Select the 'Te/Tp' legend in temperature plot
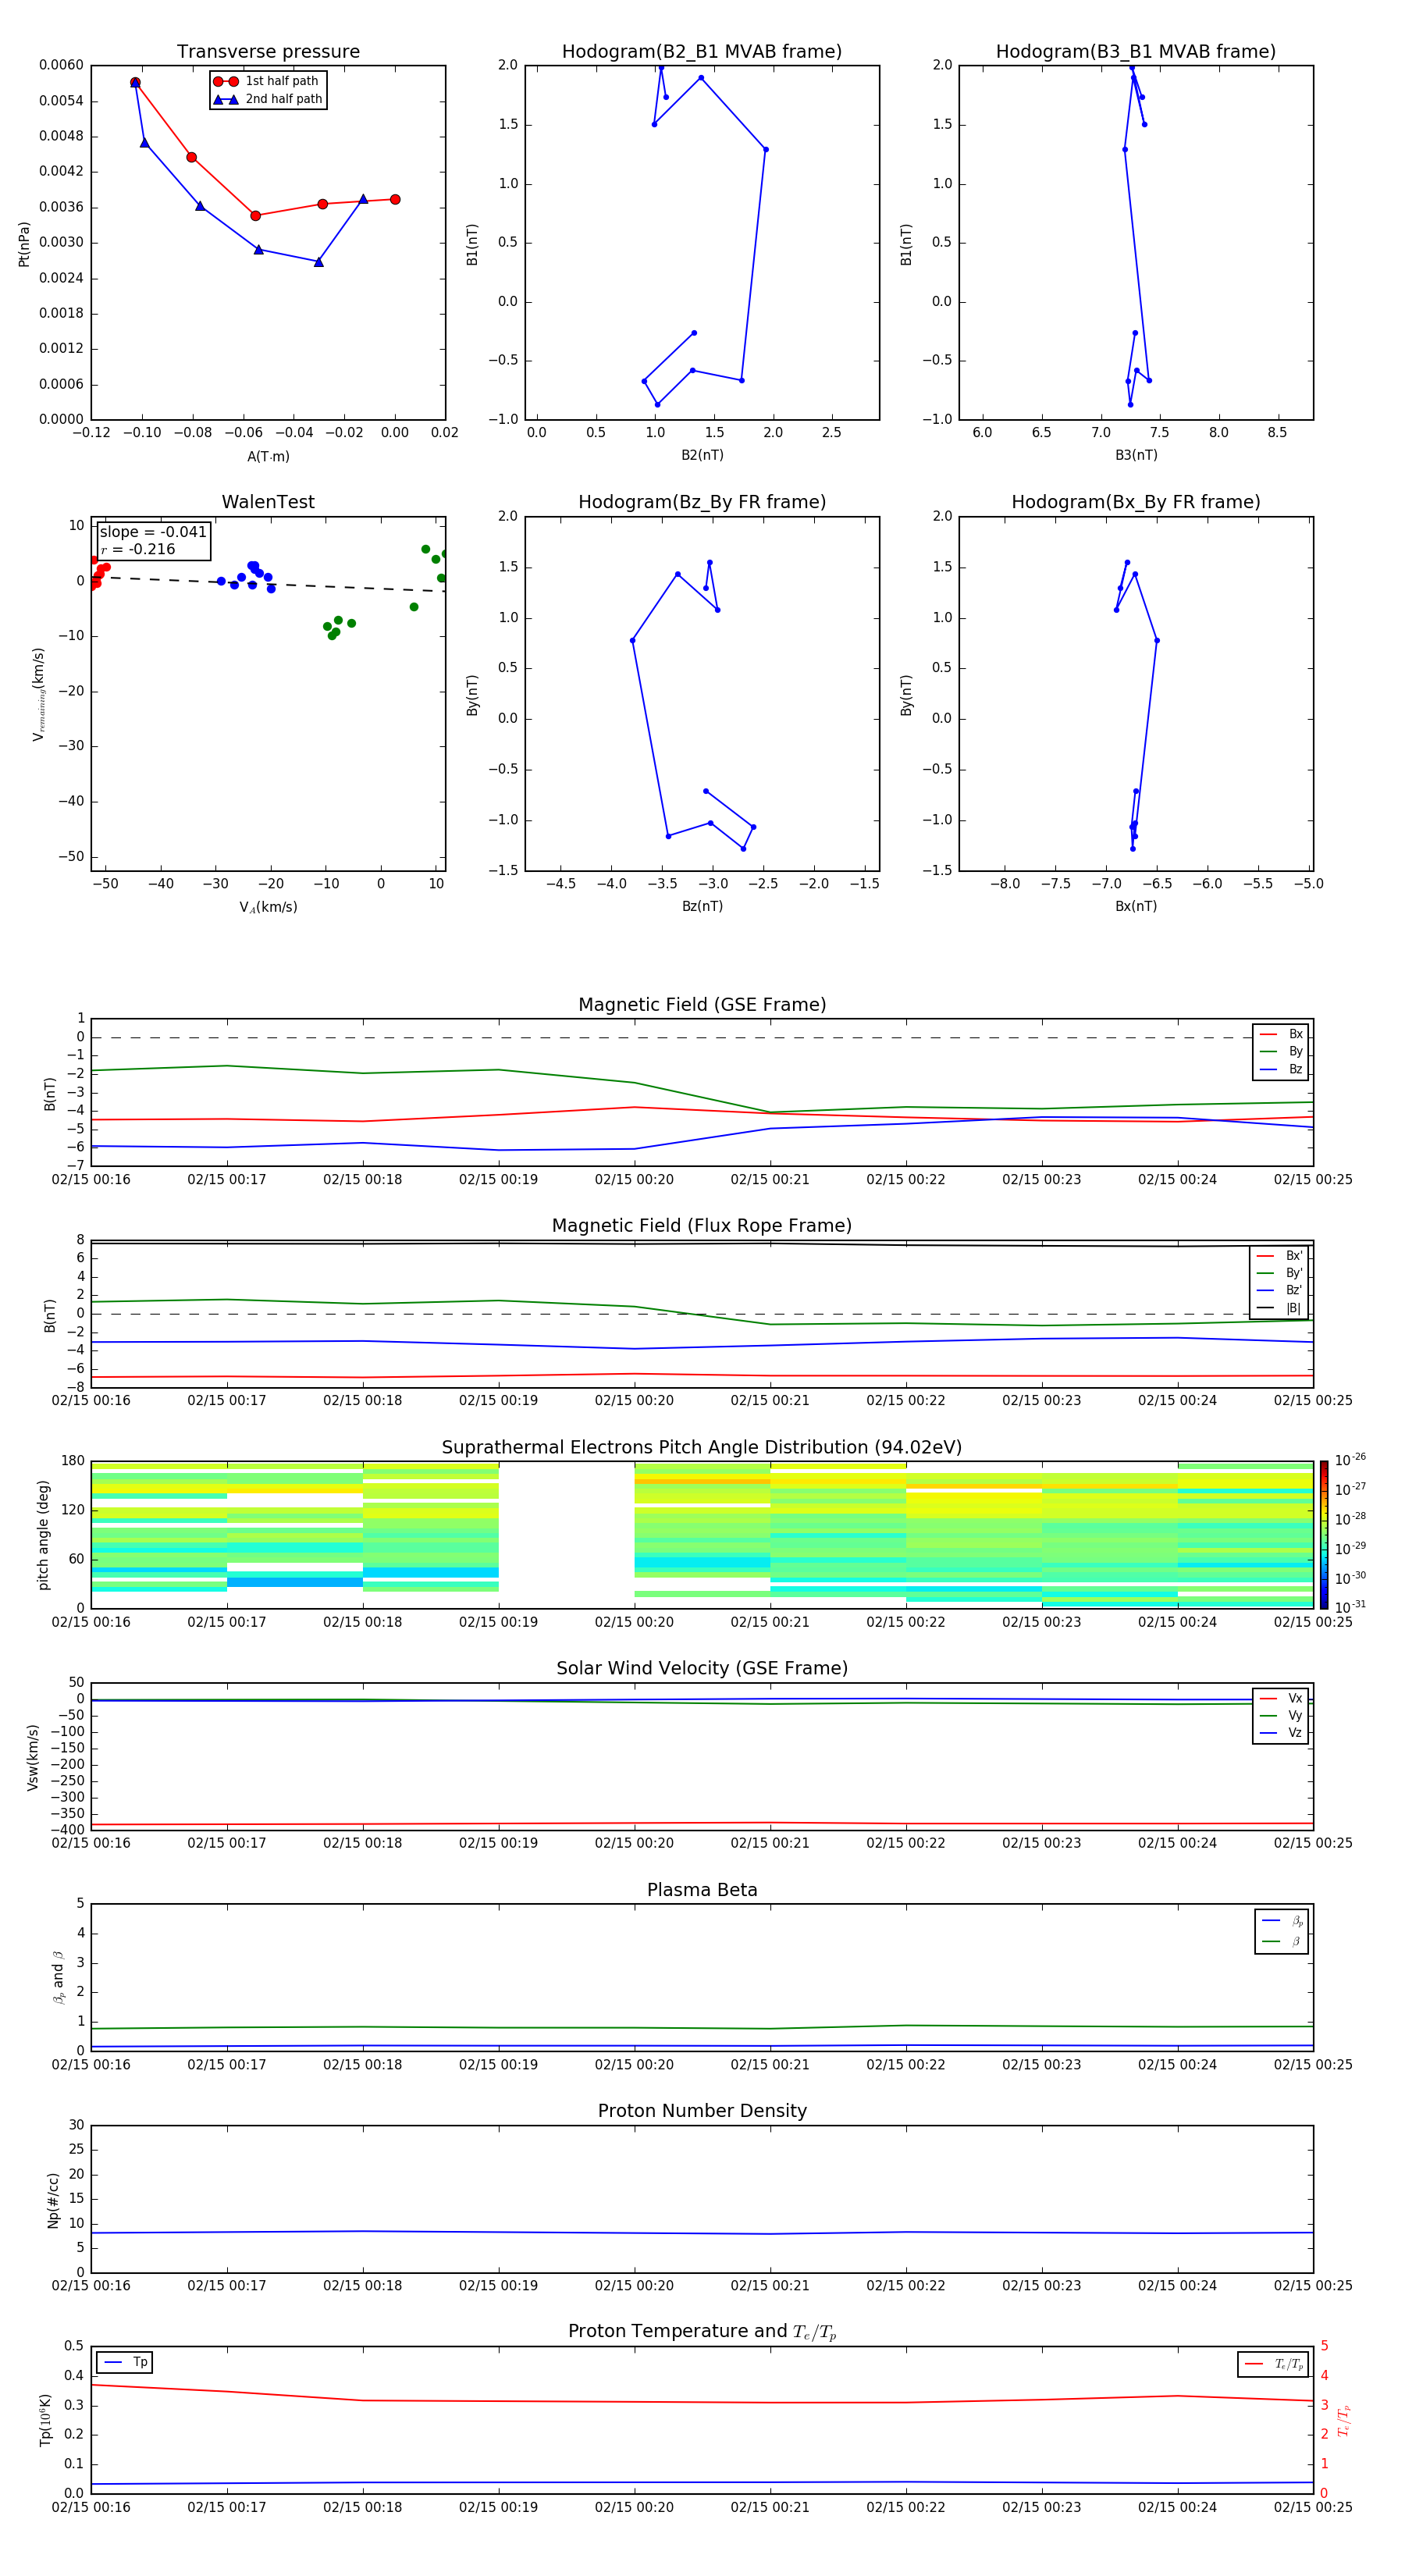Screen dimensions: 1405x2576 [1274, 2364]
